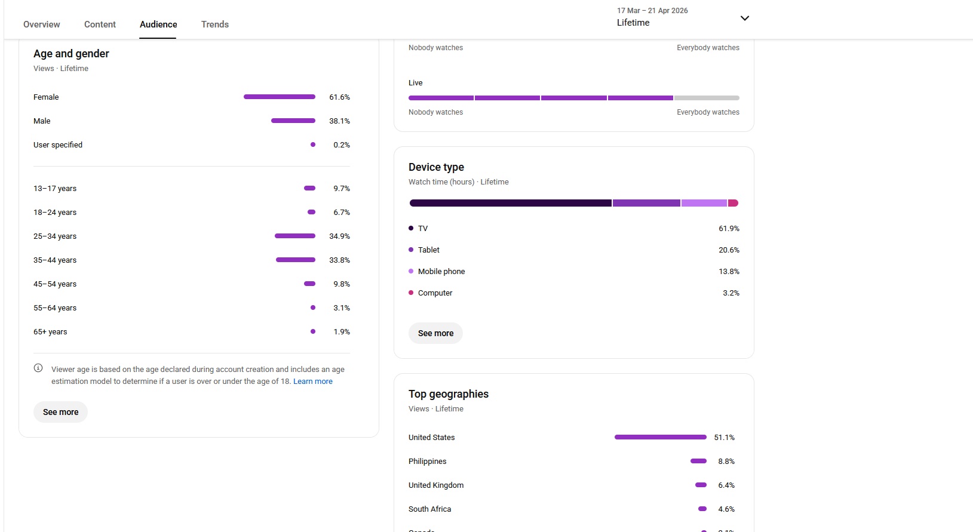Click the Tablet segment of device bar
The image size is (973, 532).
[x=646, y=203]
